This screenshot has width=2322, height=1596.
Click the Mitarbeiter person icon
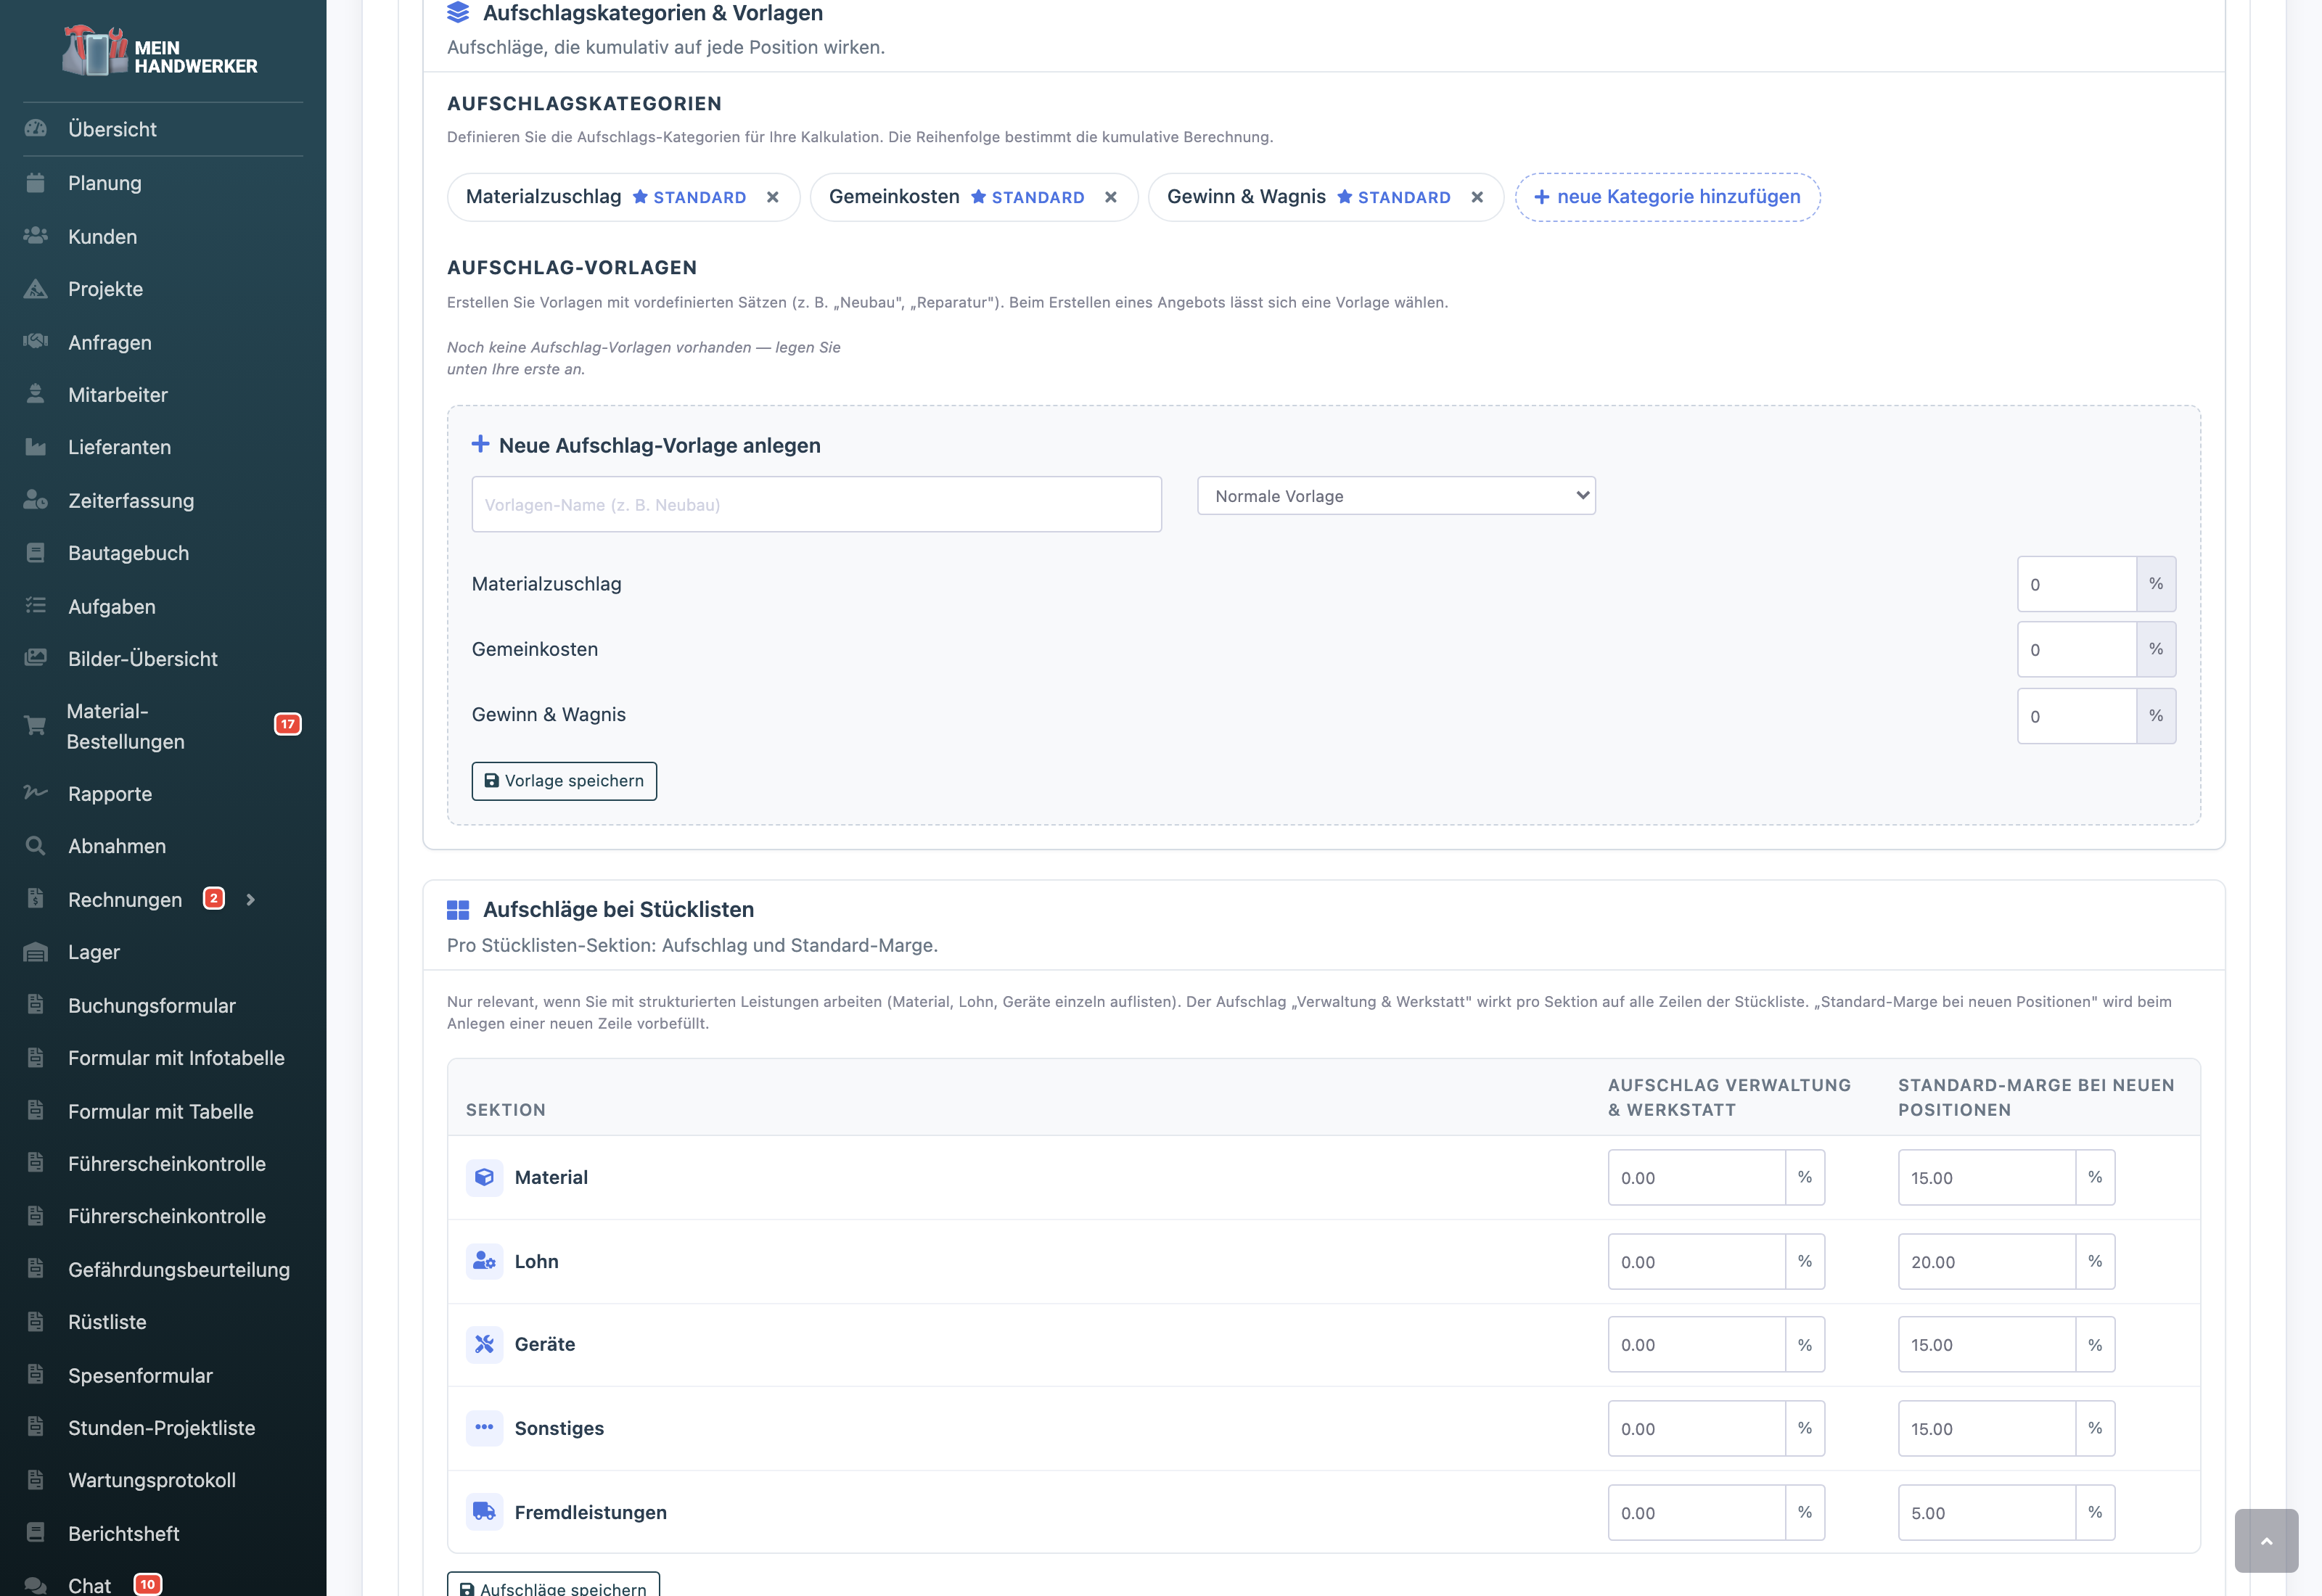click(x=36, y=395)
